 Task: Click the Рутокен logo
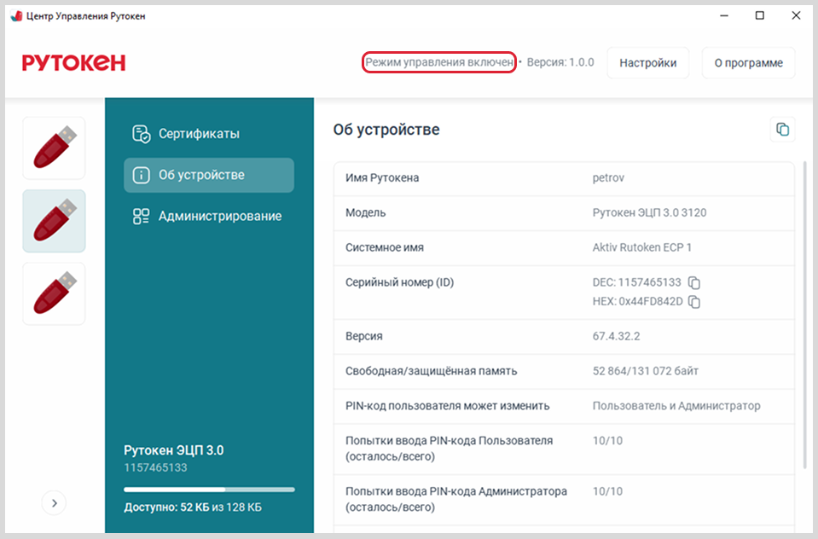[x=73, y=63]
